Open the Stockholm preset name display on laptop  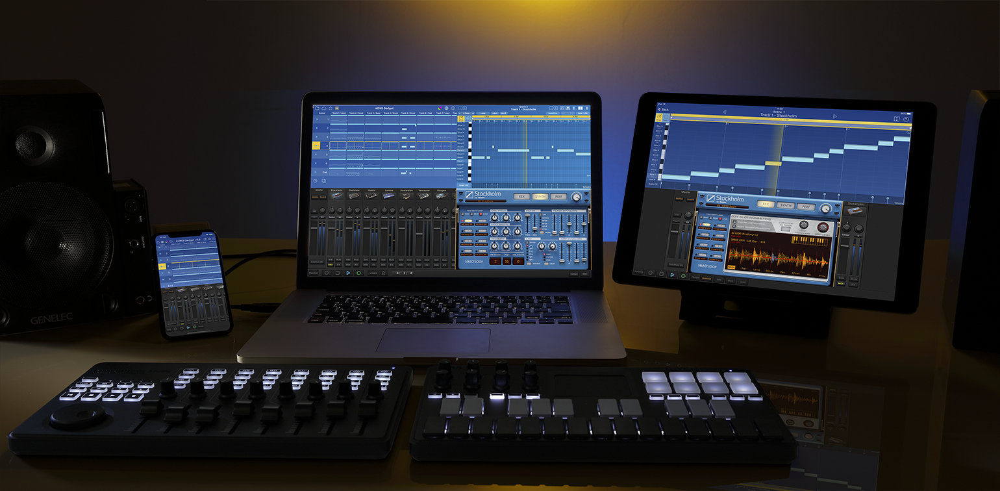point(486,201)
